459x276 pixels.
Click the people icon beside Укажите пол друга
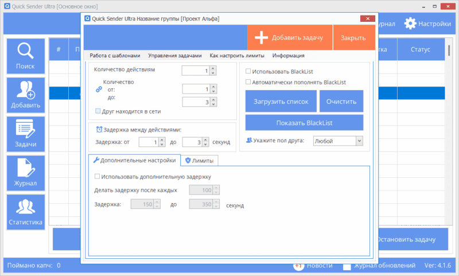[x=249, y=140]
